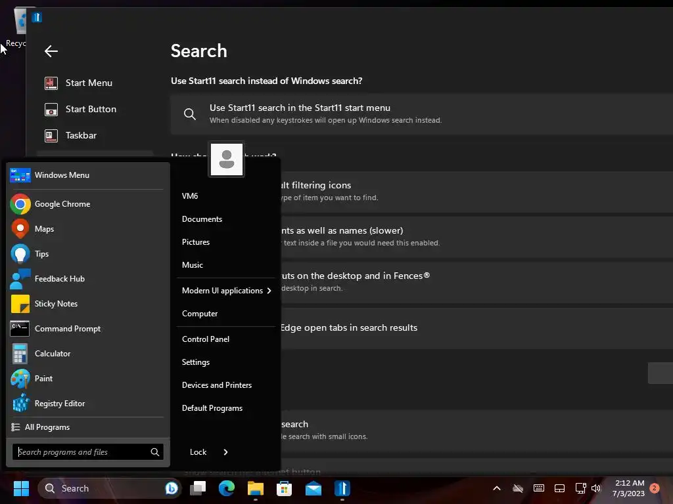Focus the Search programs and files box
The width and height of the screenshot is (673, 504).
point(88,452)
